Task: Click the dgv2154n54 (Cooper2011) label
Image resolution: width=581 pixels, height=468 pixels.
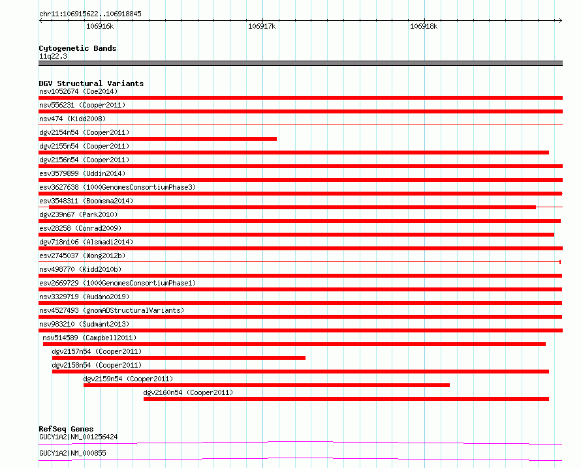Action: pos(84,132)
